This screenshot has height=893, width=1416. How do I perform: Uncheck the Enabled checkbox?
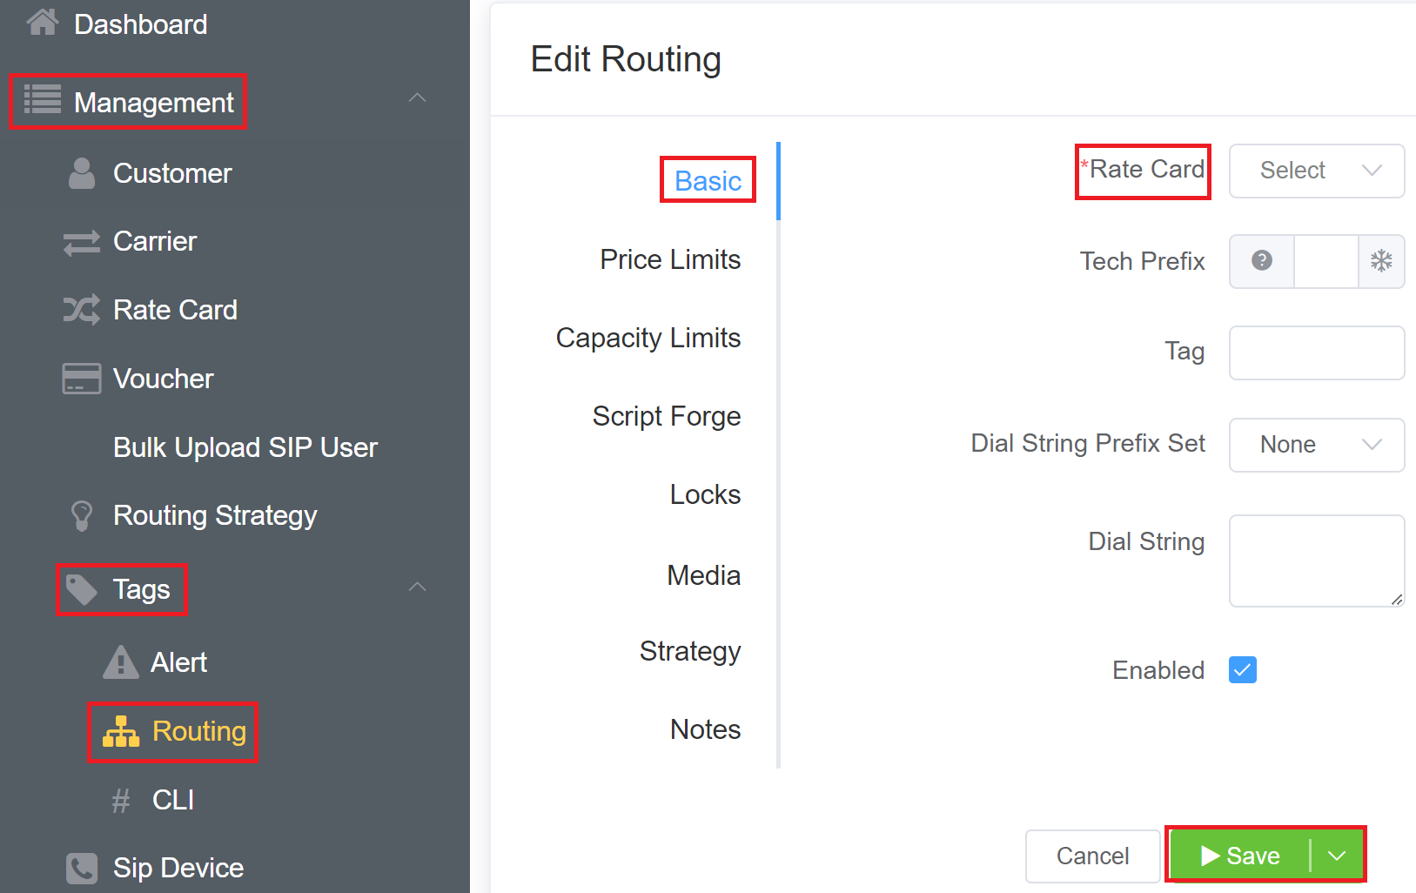click(1242, 670)
